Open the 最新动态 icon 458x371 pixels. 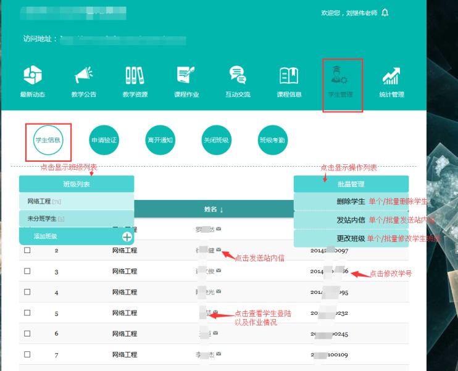32,77
